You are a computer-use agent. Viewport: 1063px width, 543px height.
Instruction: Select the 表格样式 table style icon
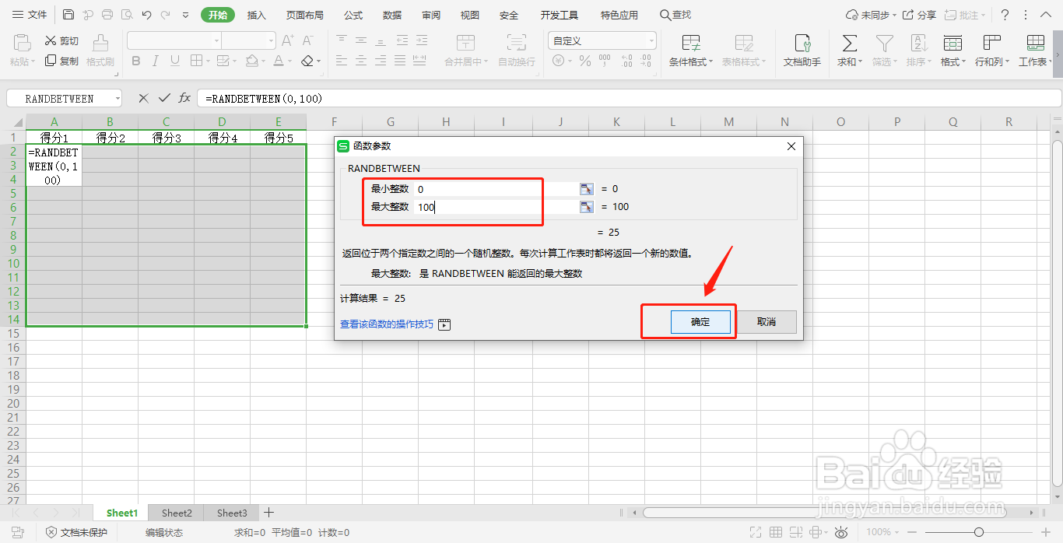tap(743, 51)
